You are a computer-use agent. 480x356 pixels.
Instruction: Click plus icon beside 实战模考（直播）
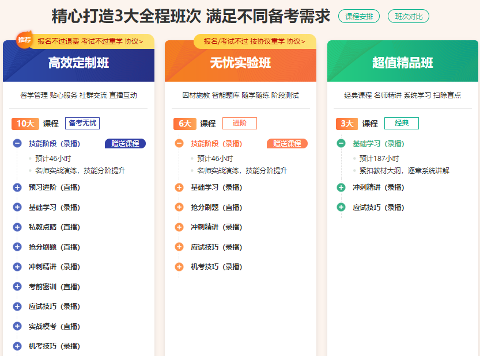[x=17, y=326]
